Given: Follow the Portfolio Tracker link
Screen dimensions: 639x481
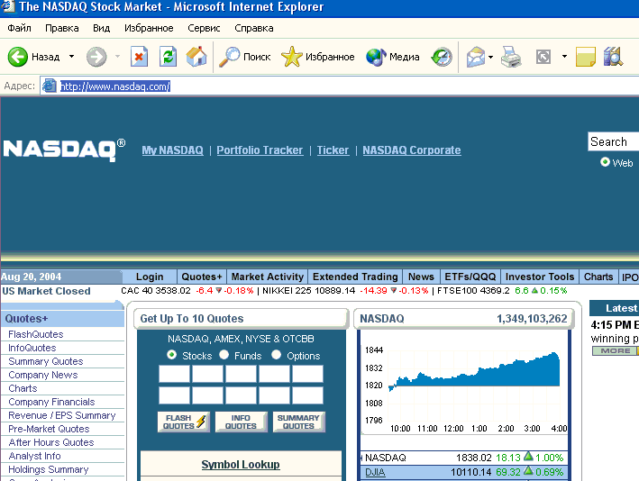Looking at the screenshot, I should pos(260,150).
